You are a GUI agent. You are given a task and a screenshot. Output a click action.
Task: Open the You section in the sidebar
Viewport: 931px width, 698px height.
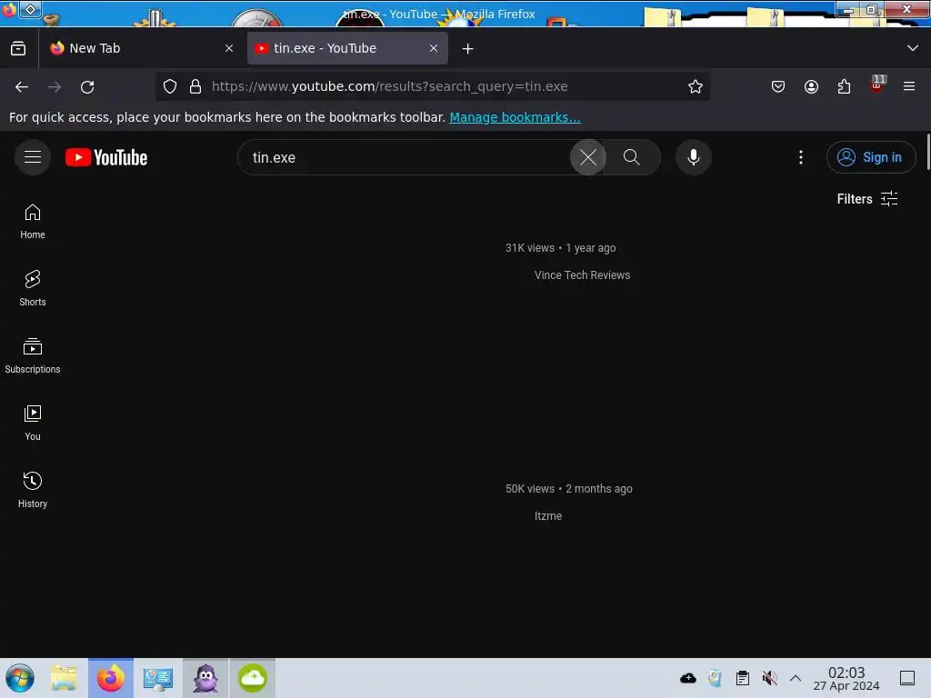point(33,424)
